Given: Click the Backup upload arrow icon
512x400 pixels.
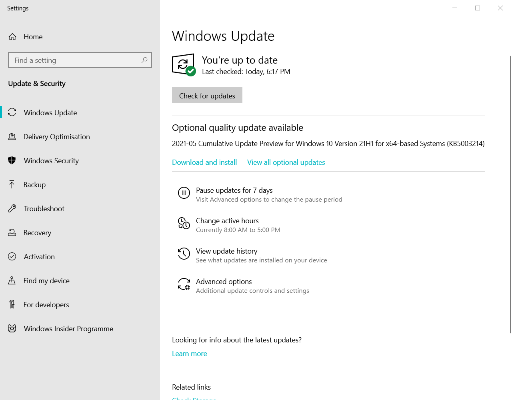Looking at the screenshot, I should 12,184.
